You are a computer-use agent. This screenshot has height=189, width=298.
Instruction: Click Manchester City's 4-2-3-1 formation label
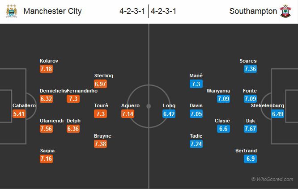pyautogui.click(x=132, y=11)
